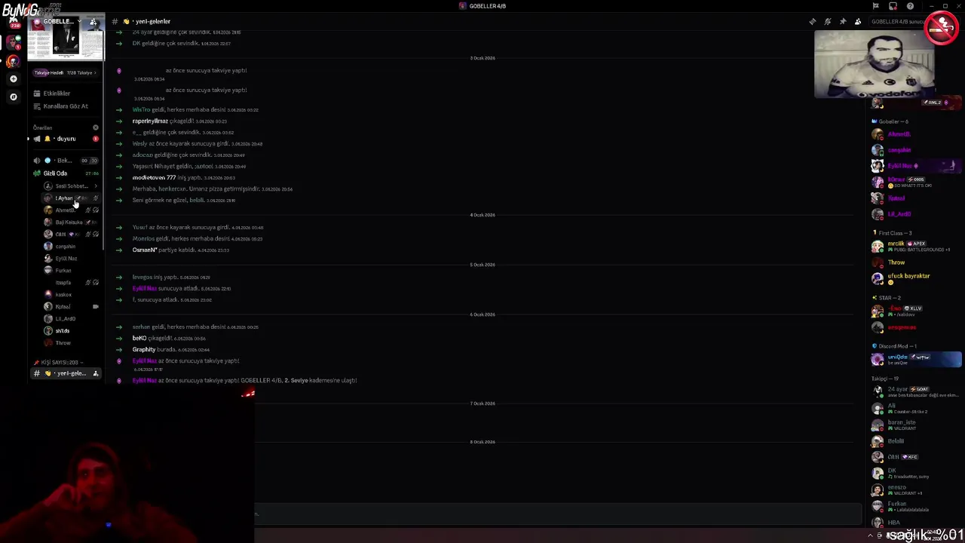Viewport: 965px width, 543px height.
Task: Open Etkinlikler in the sidebar
Action: point(57,94)
